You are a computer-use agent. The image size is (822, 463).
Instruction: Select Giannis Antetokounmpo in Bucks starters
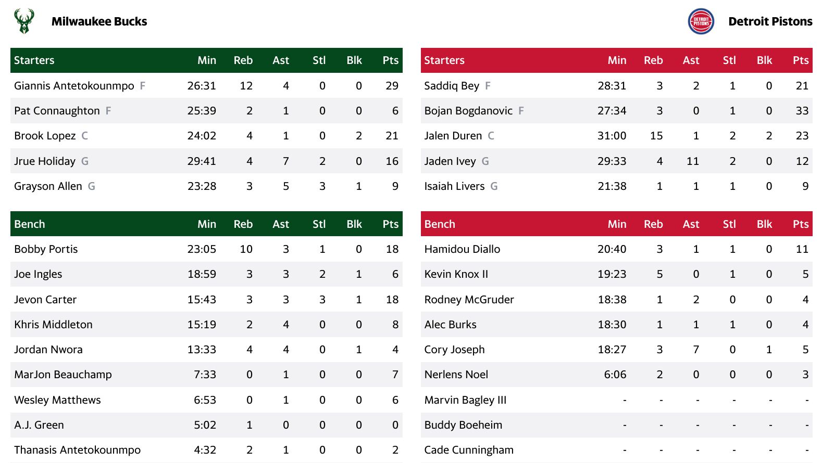click(x=74, y=86)
